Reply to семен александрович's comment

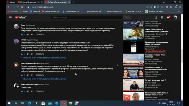point(40,91)
